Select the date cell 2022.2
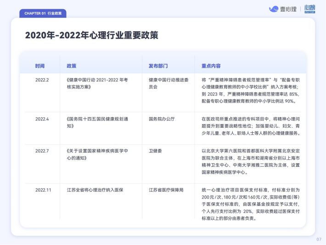Viewport: 326px width, 245px height. [42, 80]
